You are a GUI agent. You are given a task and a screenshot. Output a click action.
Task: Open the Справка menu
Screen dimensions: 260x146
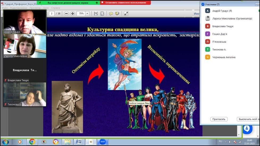click(x=56, y=8)
